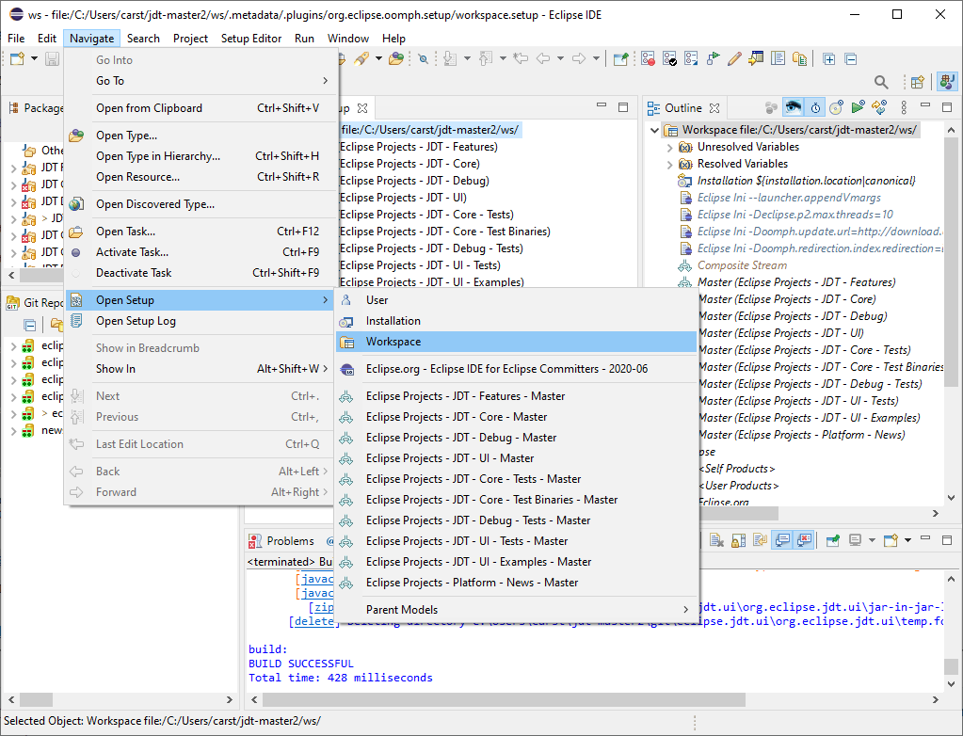Close the Outline view tab X
The image size is (963, 736).
click(714, 108)
